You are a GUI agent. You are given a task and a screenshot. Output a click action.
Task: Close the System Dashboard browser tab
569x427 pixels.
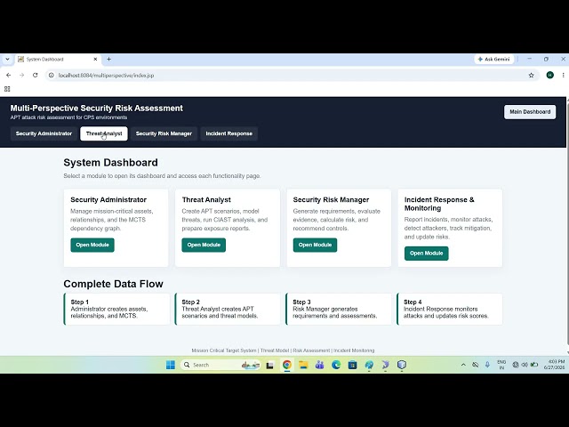click(95, 60)
